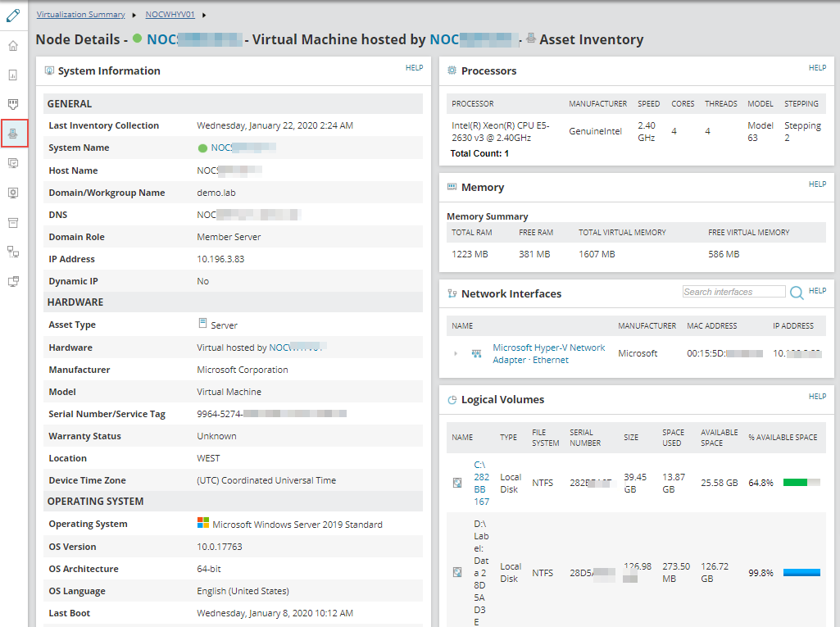840x627 pixels.
Task: Open the archive box icon in sidebar
Action: click(x=13, y=222)
